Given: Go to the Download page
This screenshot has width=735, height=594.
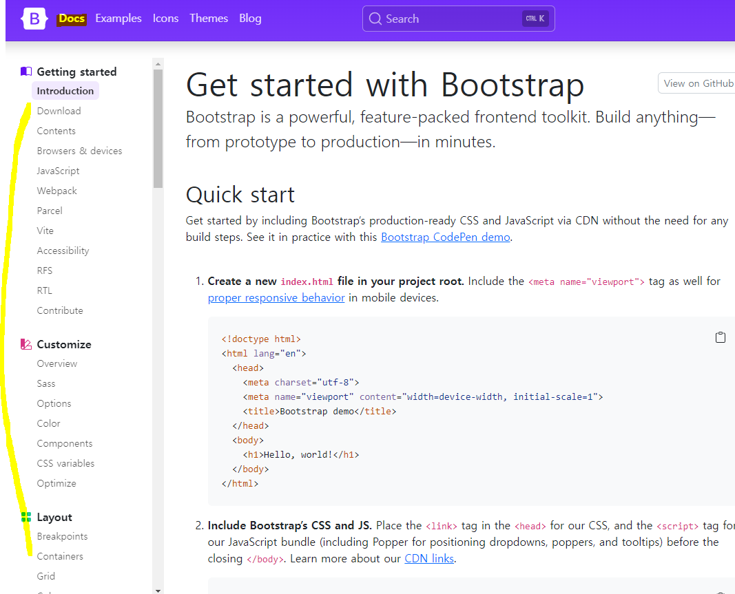Looking at the screenshot, I should tap(59, 111).
